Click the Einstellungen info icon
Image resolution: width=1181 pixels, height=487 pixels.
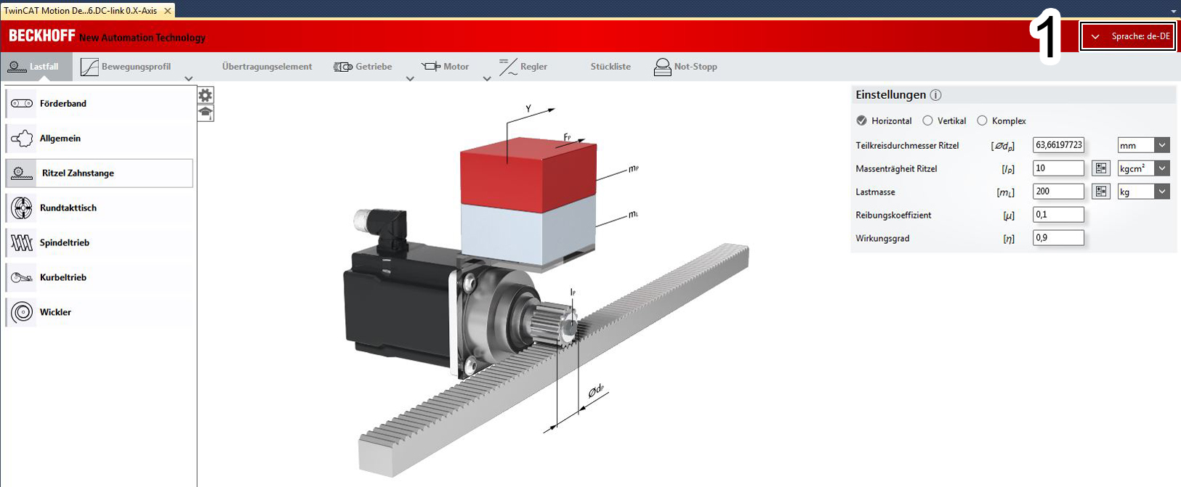coord(936,95)
